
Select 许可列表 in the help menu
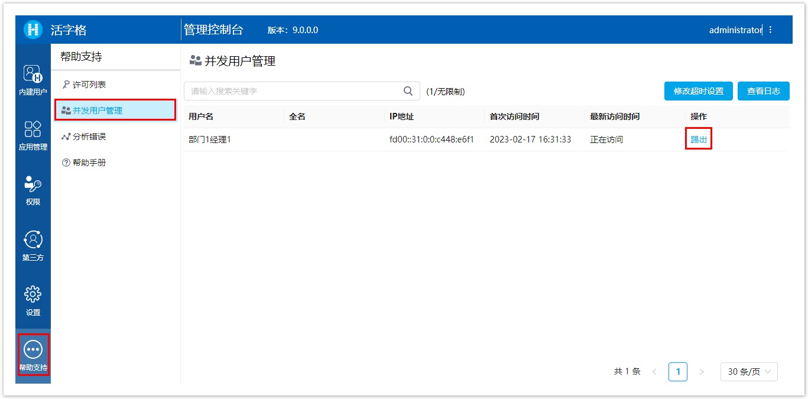coord(89,85)
